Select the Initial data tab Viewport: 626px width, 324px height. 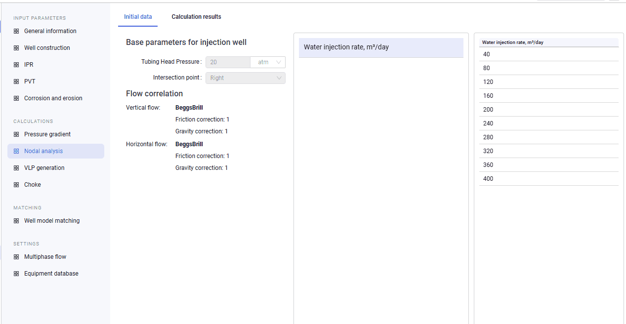tap(138, 17)
